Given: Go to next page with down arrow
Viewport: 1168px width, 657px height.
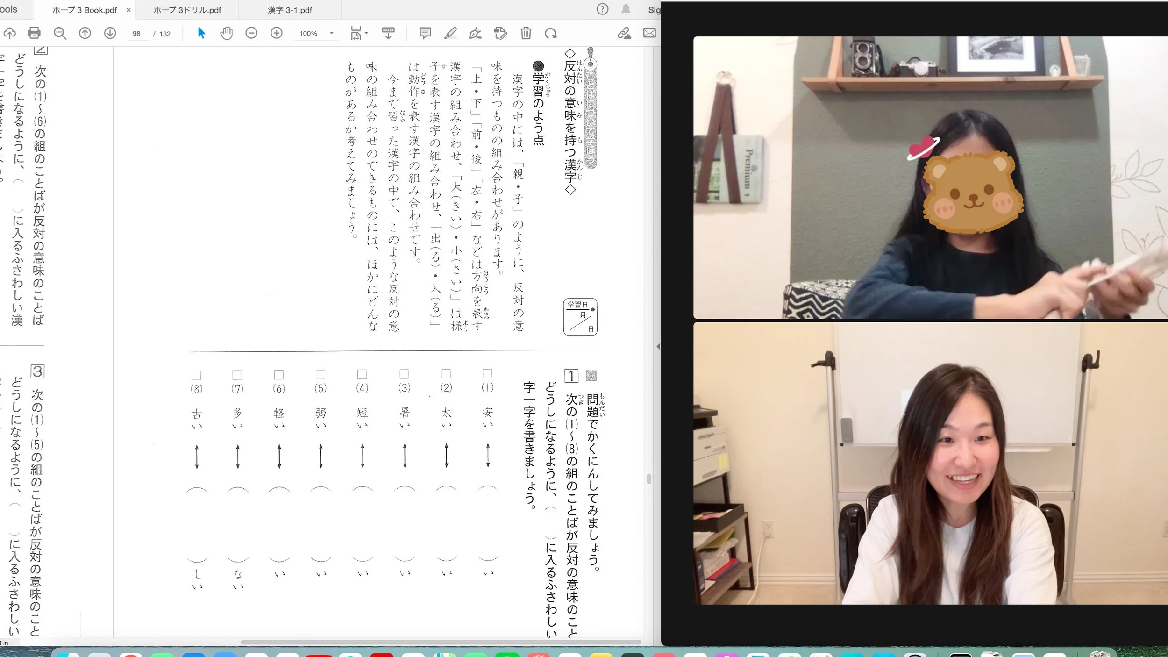Looking at the screenshot, I should point(110,33).
